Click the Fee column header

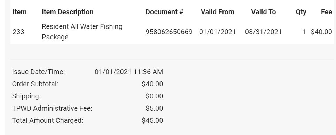[327, 12]
